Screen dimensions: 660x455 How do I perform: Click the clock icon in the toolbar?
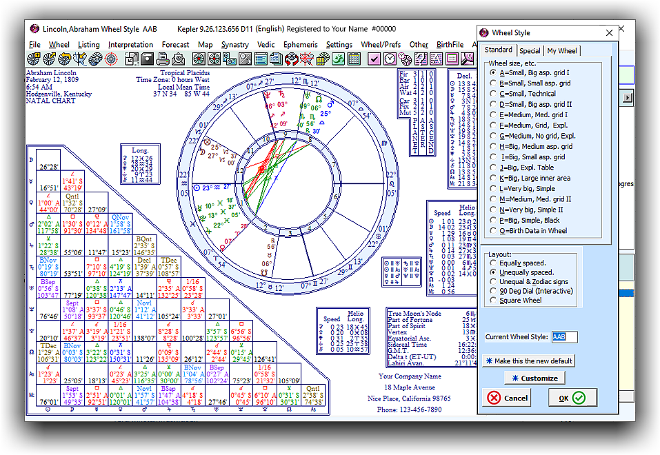point(390,59)
